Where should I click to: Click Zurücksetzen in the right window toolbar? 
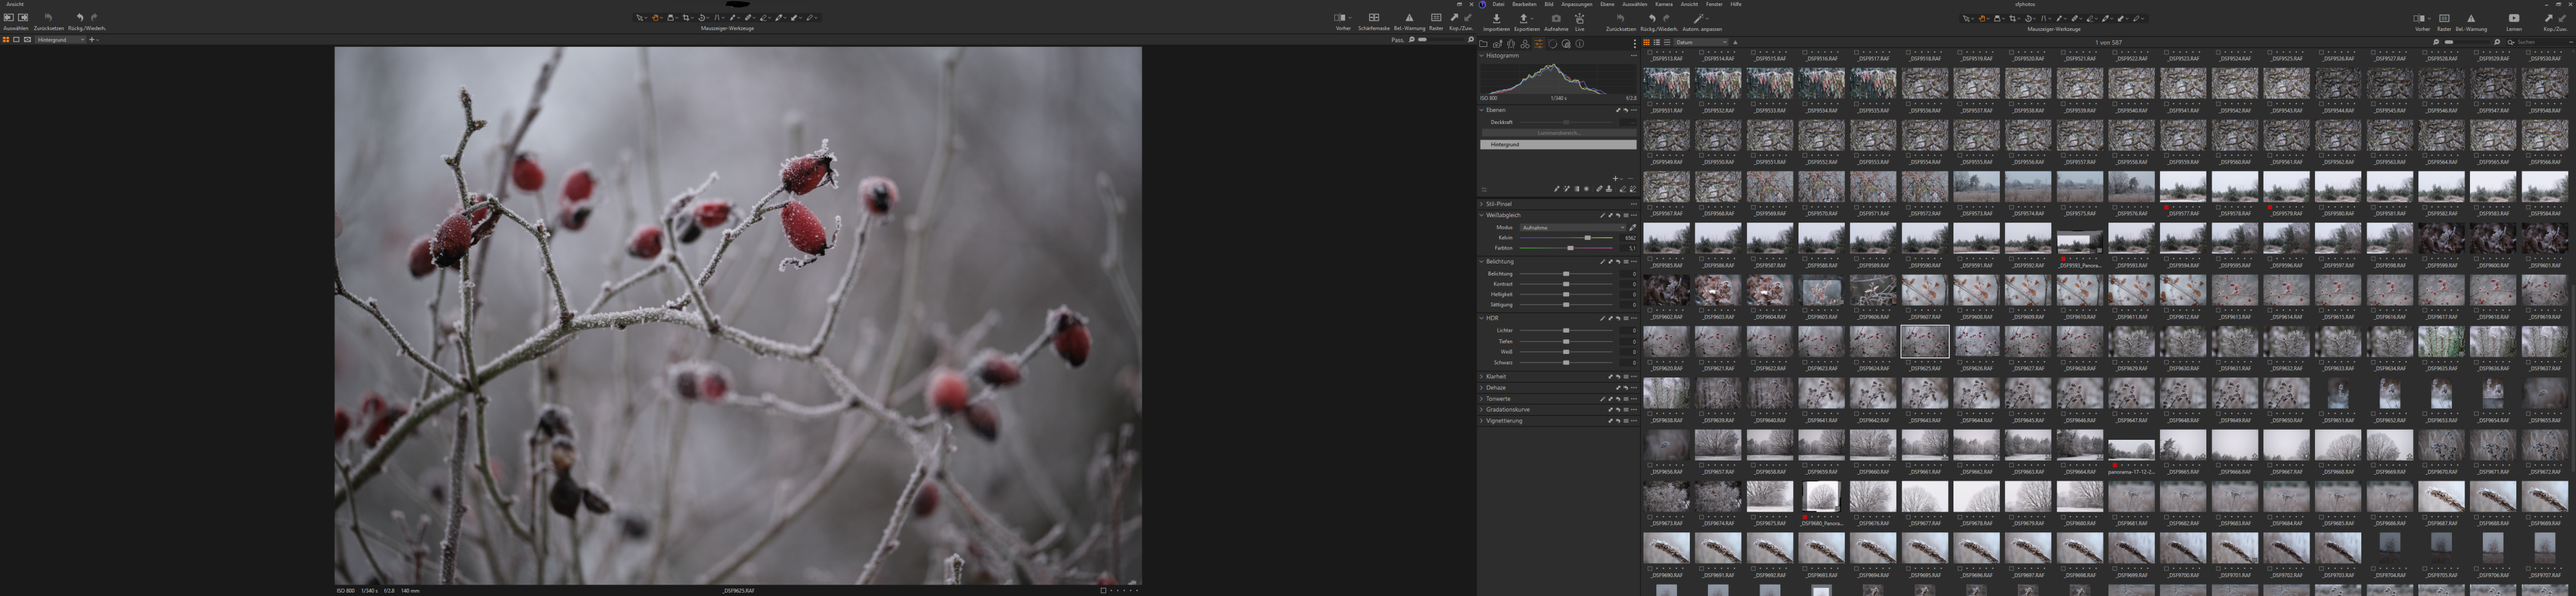pos(1621,18)
